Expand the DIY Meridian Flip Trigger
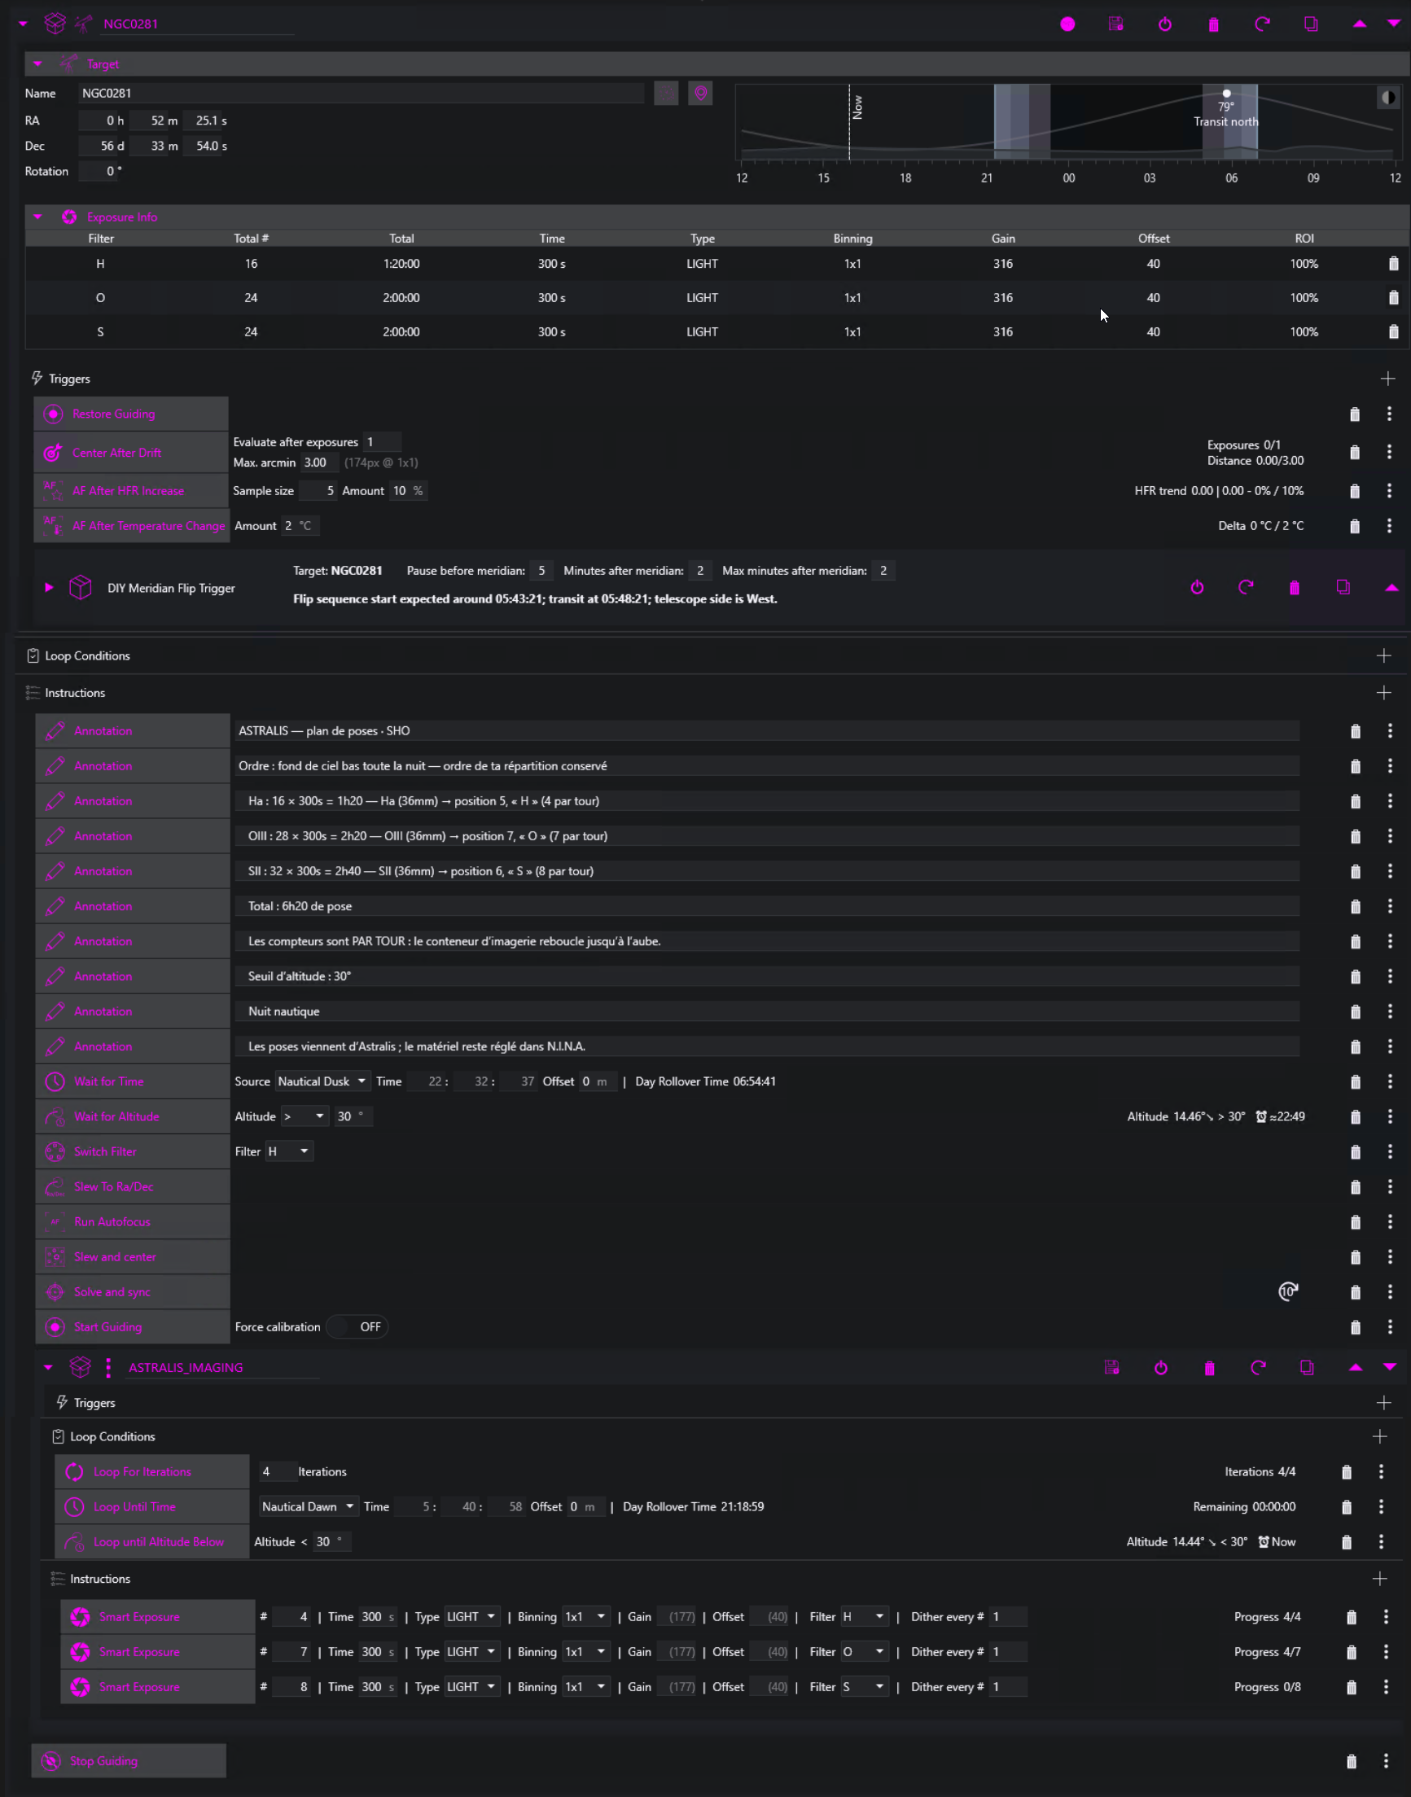 [49, 587]
